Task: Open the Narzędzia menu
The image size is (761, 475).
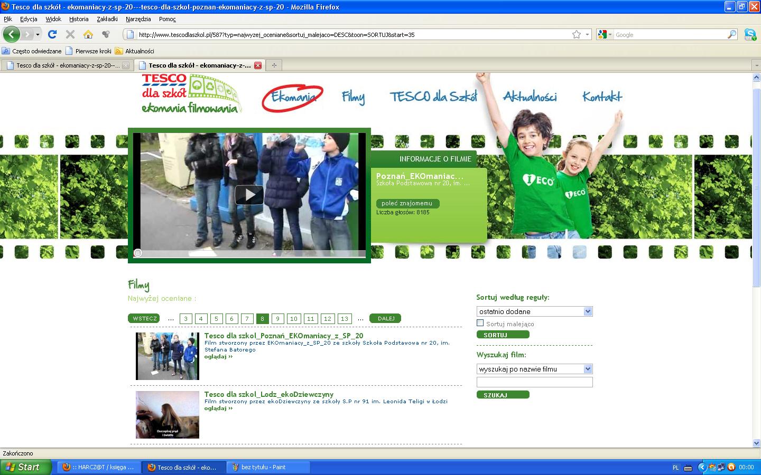Action: (x=138, y=19)
